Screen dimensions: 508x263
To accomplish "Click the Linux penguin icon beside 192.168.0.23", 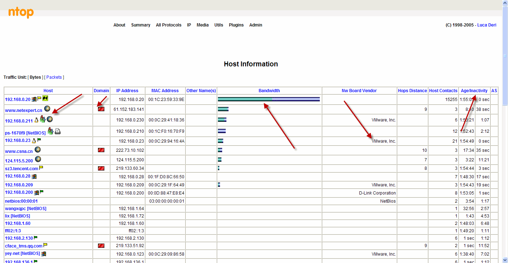I will click(x=34, y=141).
